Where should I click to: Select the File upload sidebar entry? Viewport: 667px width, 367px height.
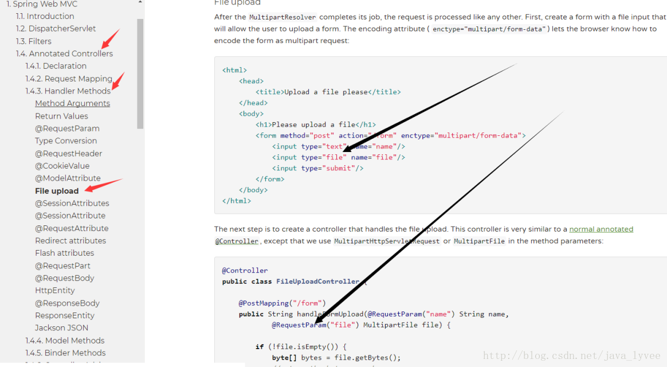57,191
